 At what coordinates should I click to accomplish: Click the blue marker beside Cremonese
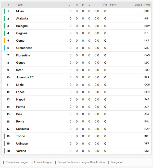pos(4,48)
